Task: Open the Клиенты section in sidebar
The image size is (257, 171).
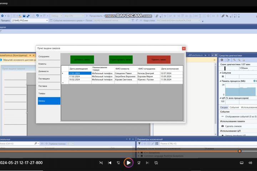Action: [49, 64]
